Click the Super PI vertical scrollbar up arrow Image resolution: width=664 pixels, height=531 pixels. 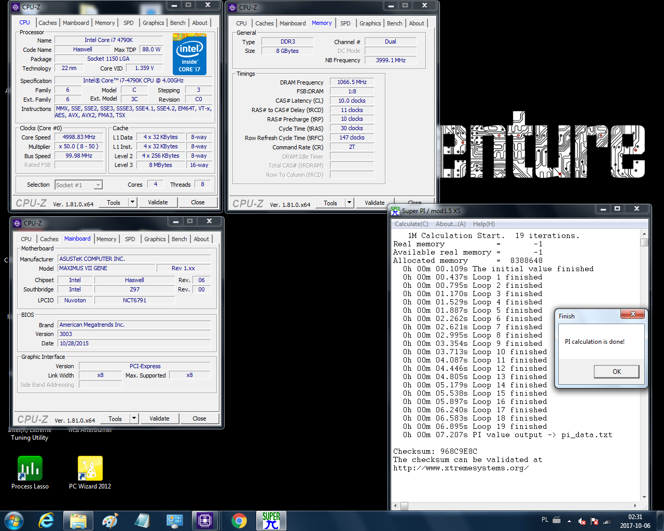pos(644,233)
